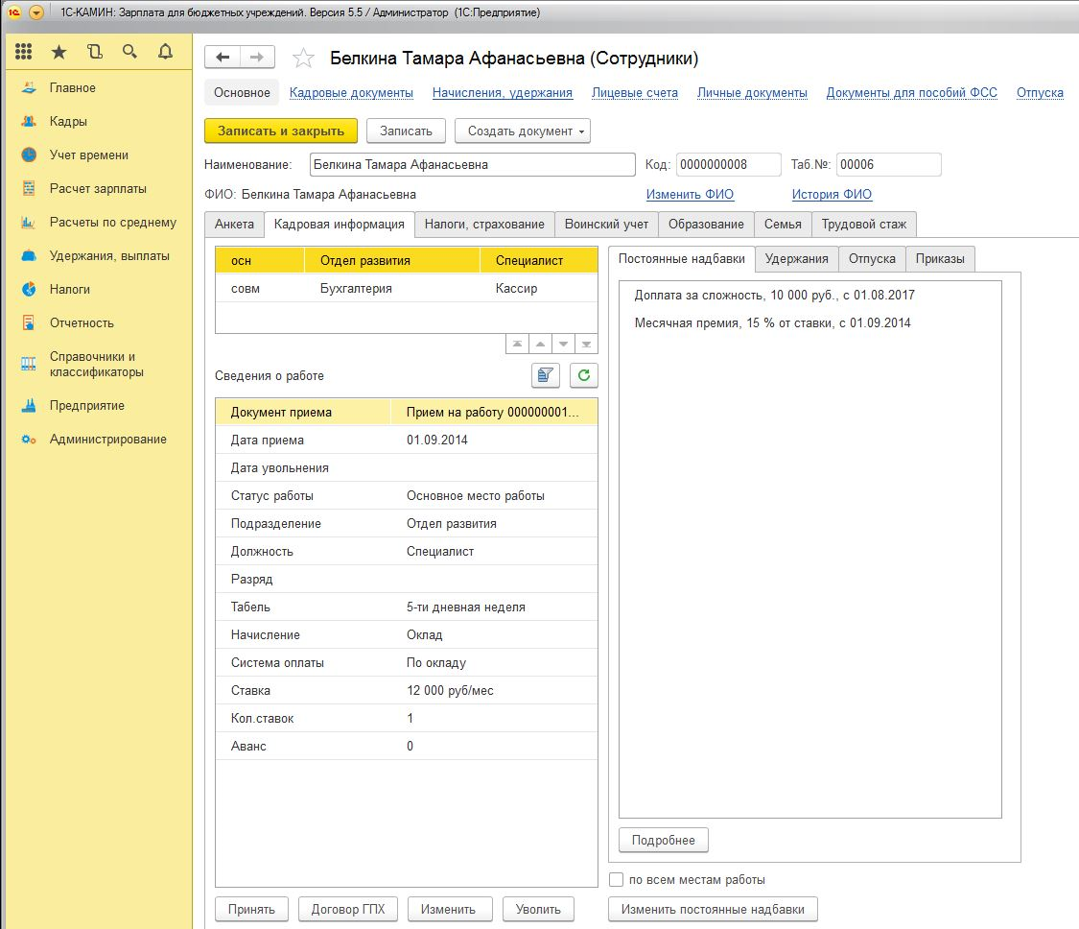Click 'Изменить ФИО' link
The image size is (1079, 929).
click(x=690, y=194)
